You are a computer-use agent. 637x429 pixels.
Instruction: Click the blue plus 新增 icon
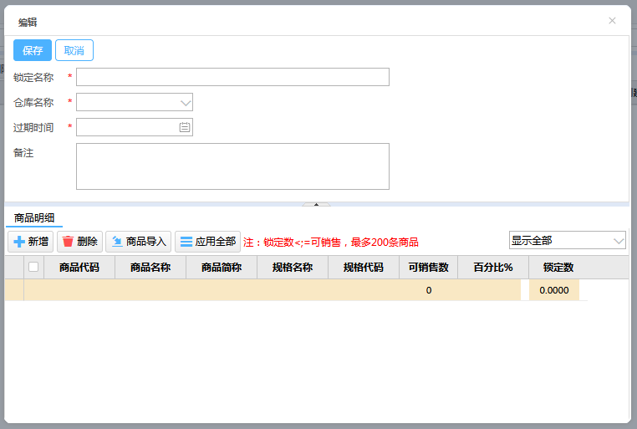coord(18,242)
